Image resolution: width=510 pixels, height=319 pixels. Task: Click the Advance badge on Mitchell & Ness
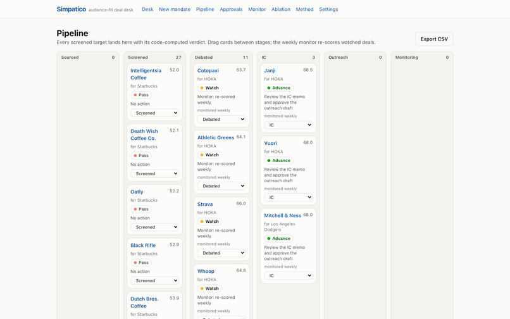click(x=279, y=239)
